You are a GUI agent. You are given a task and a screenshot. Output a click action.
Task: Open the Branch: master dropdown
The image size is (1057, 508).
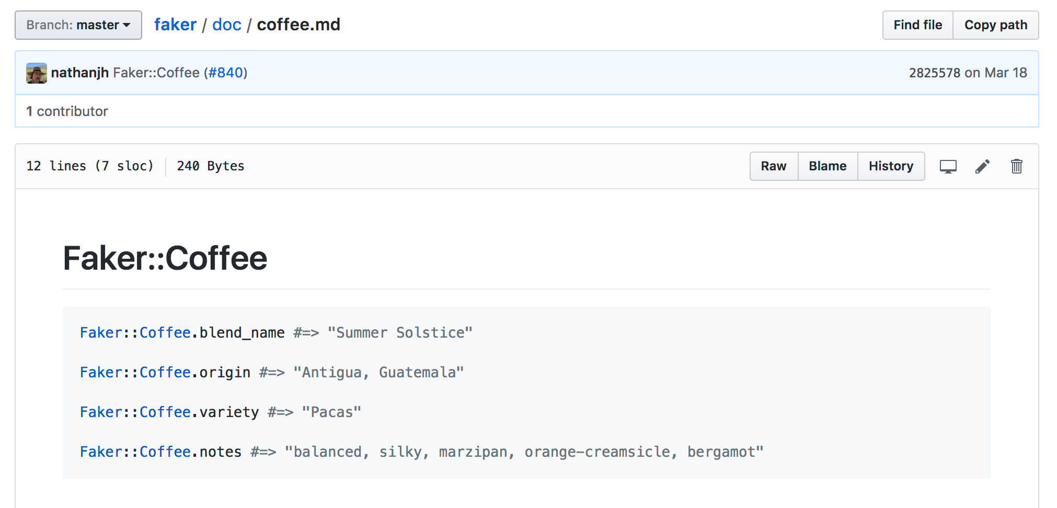tap(78, 25)
